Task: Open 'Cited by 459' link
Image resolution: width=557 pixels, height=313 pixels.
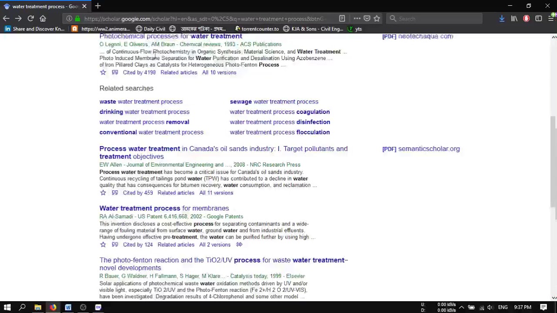Action: [x=138, y=193]
